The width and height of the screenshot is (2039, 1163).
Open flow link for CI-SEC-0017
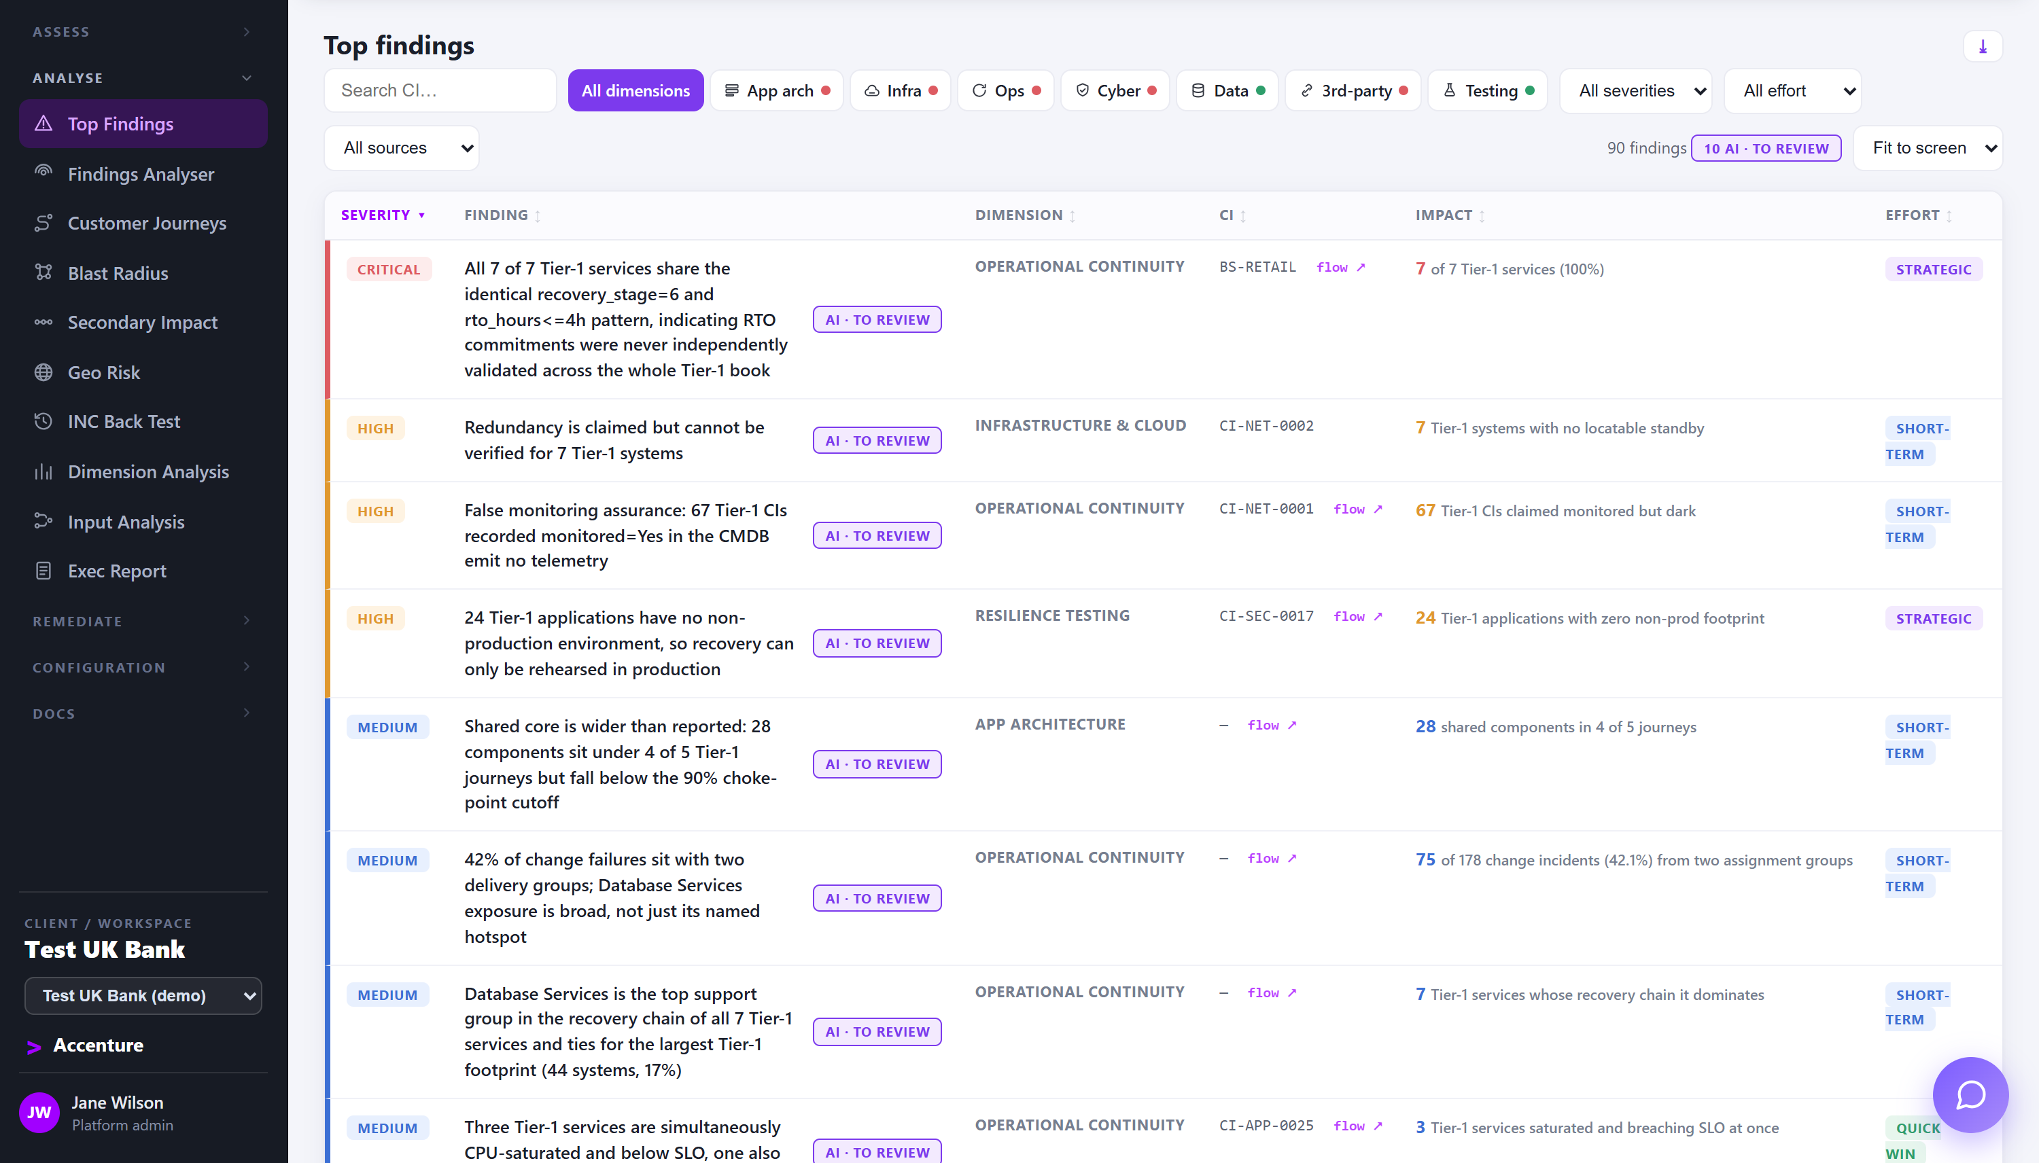1357,617
